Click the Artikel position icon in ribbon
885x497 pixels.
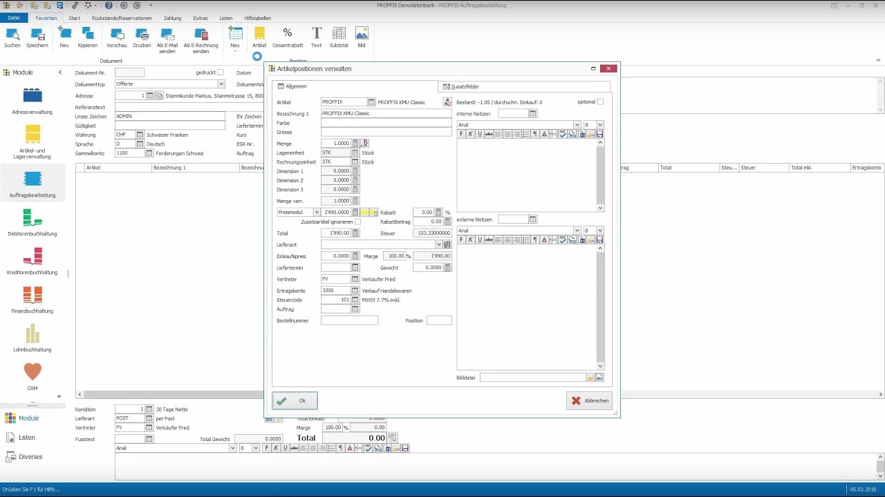coord(259,33)
